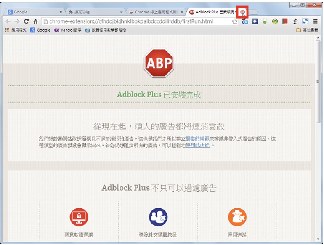Image resolution: width=324 pixels, height=245 pixels.
Task: Click the blue download arrow extension
Action: (255, 21)
